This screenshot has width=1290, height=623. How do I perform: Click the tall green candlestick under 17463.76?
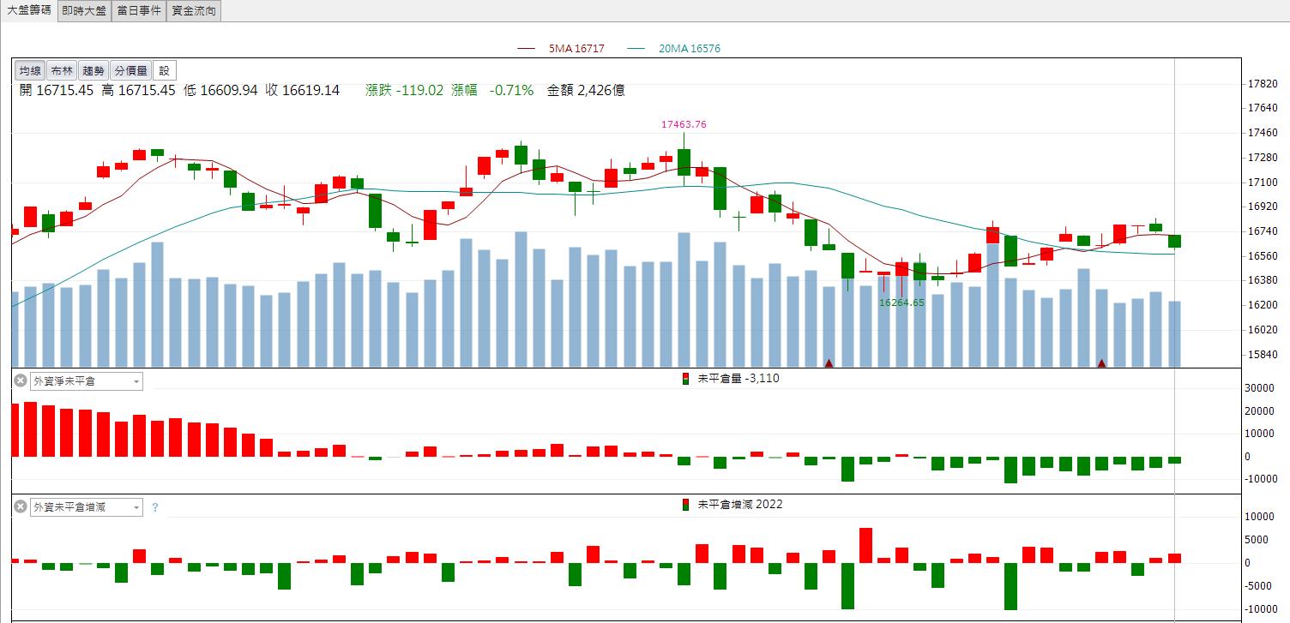tap(684, 161)
